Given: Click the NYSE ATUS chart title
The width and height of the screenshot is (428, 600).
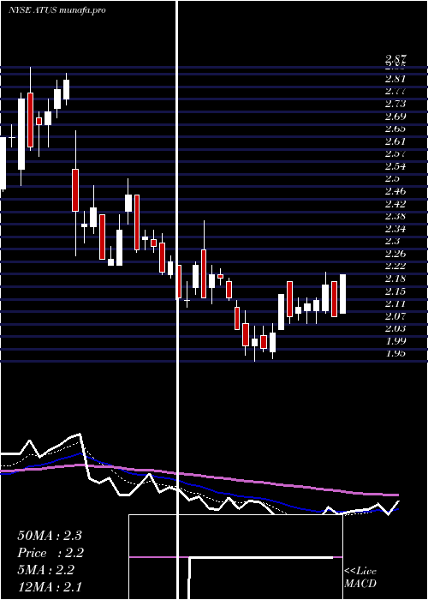Looking at the screenshot, I should [x=57, y=10].
